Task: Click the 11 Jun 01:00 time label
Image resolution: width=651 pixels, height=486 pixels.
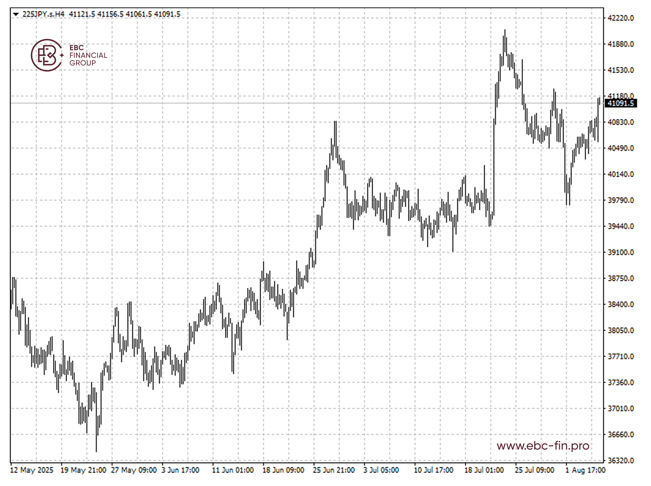Action: click(233, 470)
